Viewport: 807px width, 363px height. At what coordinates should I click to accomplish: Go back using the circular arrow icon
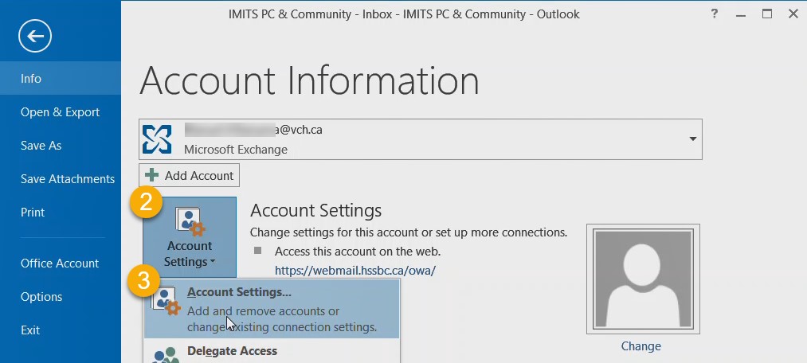click(35, 36)
